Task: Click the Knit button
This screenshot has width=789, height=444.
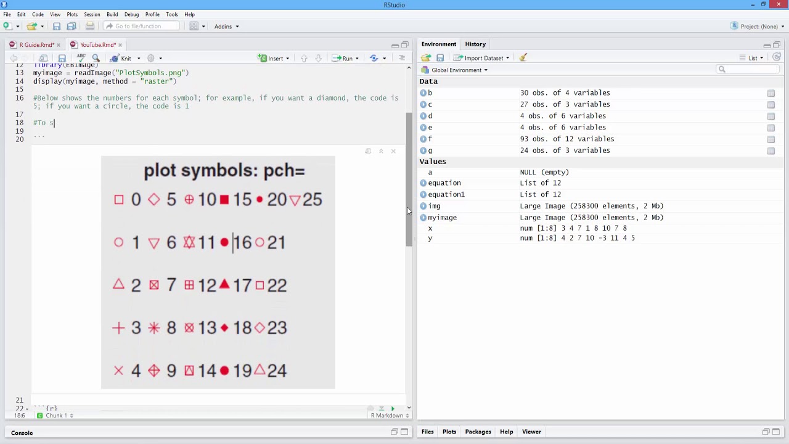Action: [x=121, y=58]
